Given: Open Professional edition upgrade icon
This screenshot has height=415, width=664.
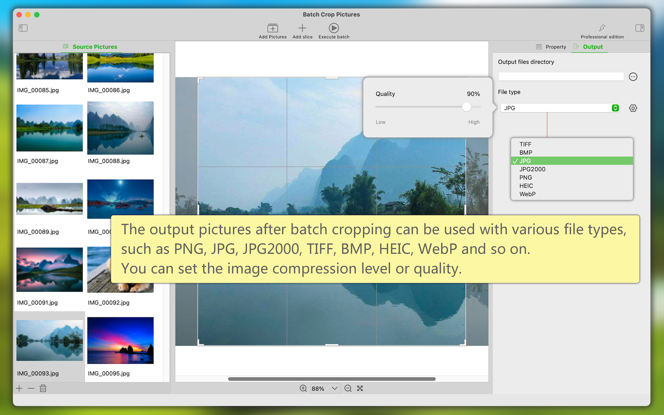Looking at the screenshot, I should [x=602, y=28].
